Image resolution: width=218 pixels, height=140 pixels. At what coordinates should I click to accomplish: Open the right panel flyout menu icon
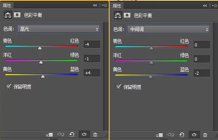[215, 6]
